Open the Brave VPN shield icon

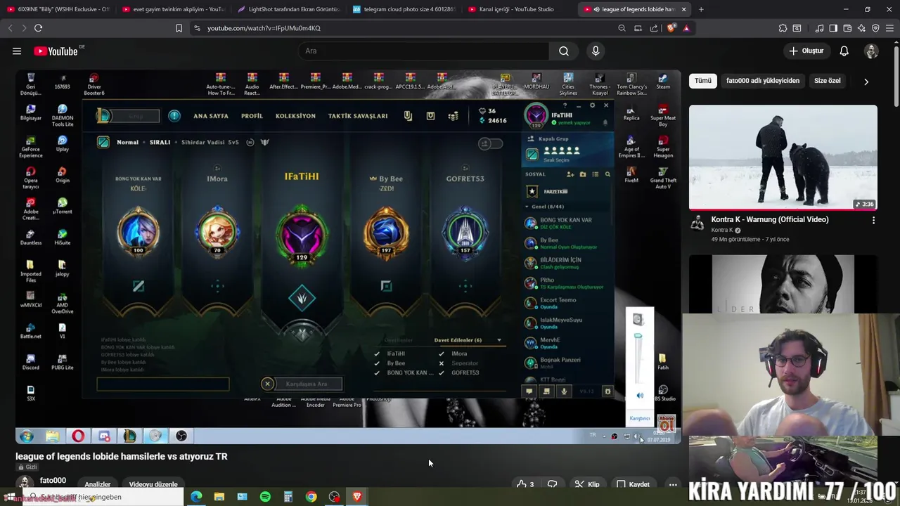point(875,28)
